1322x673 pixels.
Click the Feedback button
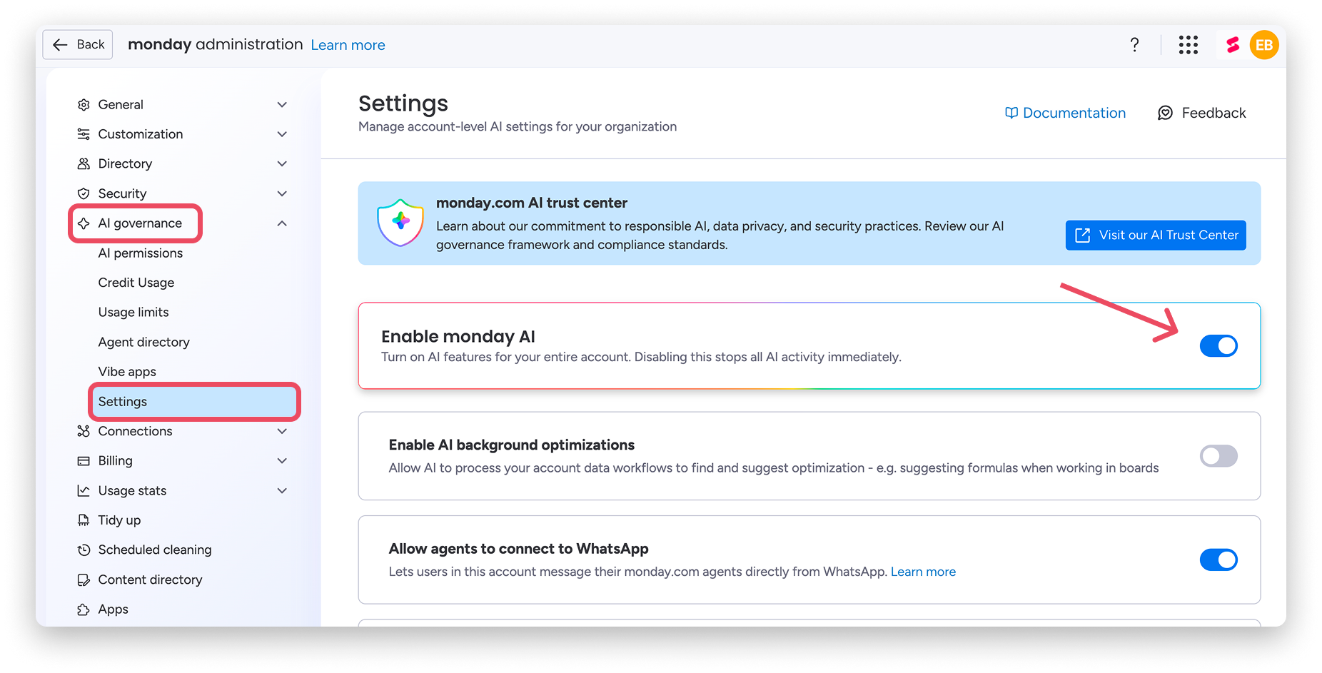[x=1201, y=113]
